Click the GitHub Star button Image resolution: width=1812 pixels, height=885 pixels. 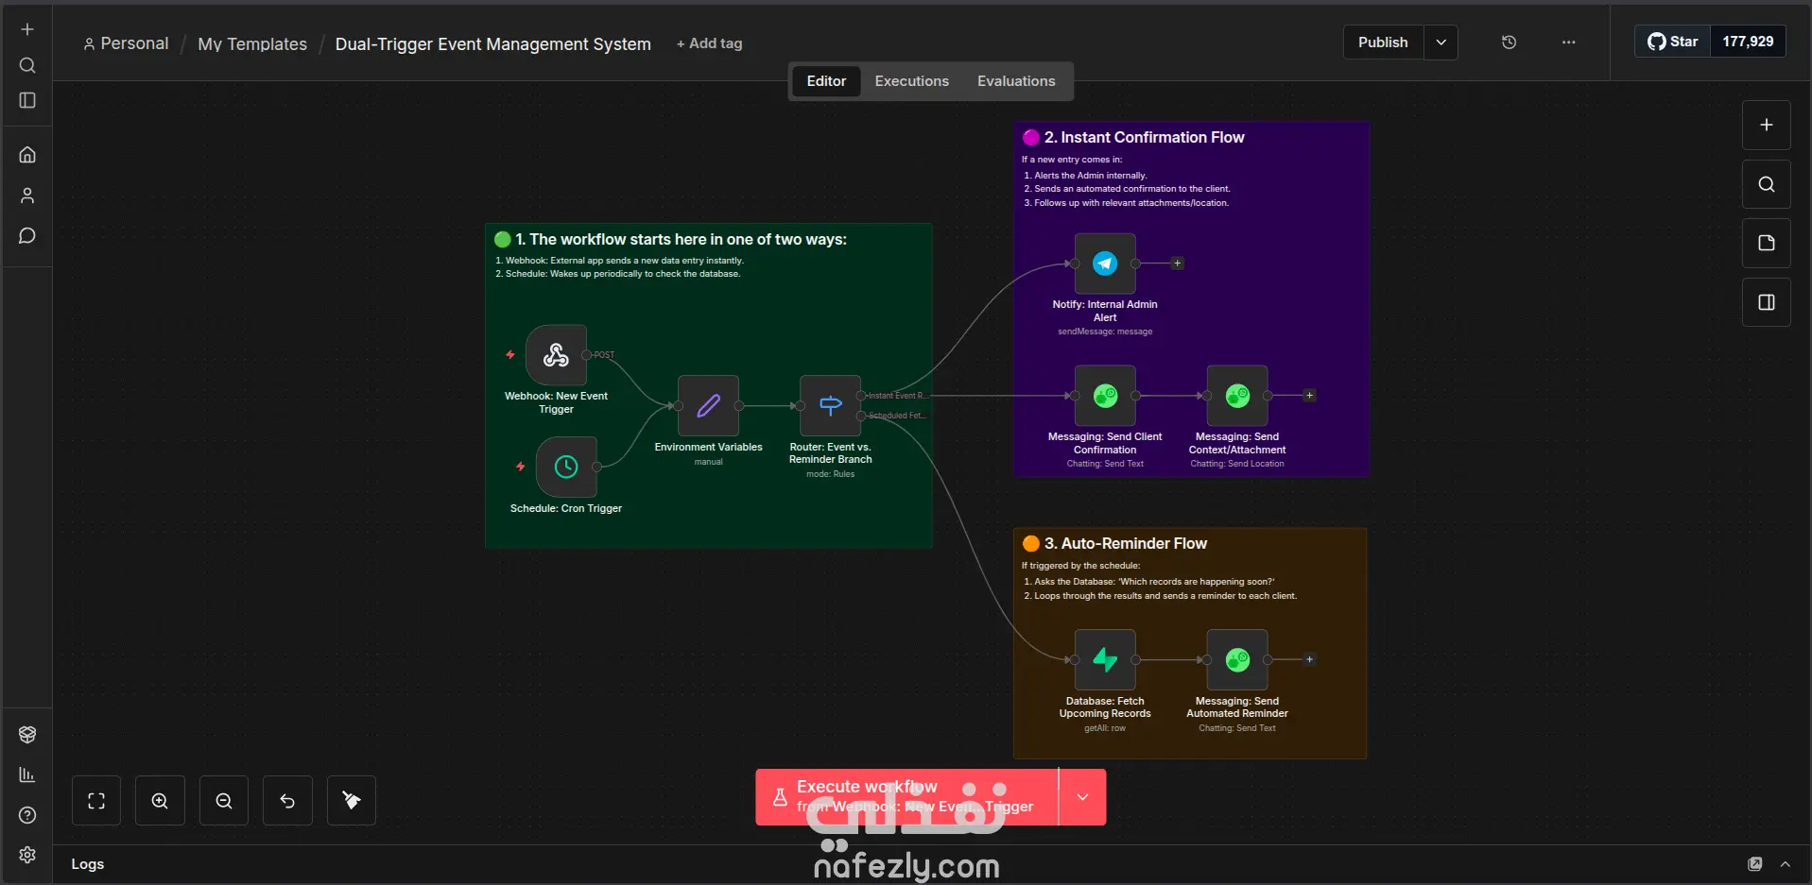click(x=1673, y=42)
